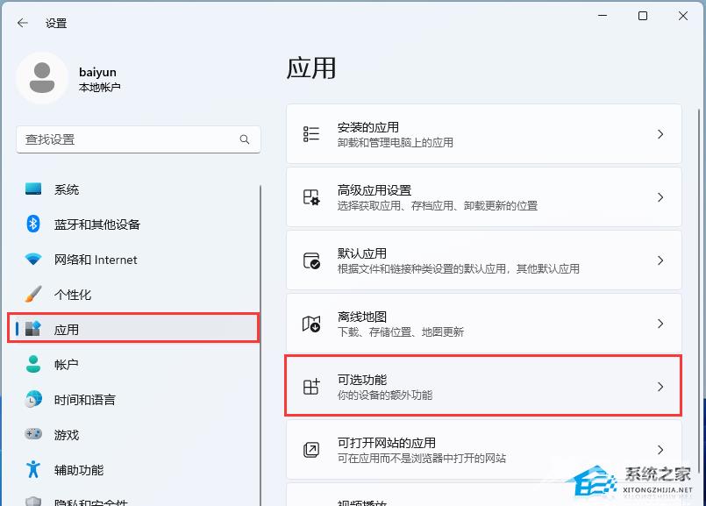Click the 帐户 person icon
The height and width of the screenshot is (506, 706).
tap(33, 364)
